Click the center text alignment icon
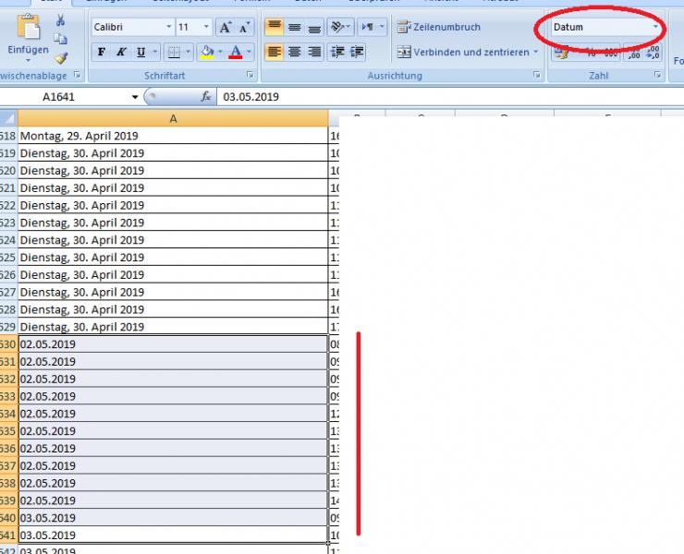This screenshot has height=554, width=684. click(x=294, y=52)
